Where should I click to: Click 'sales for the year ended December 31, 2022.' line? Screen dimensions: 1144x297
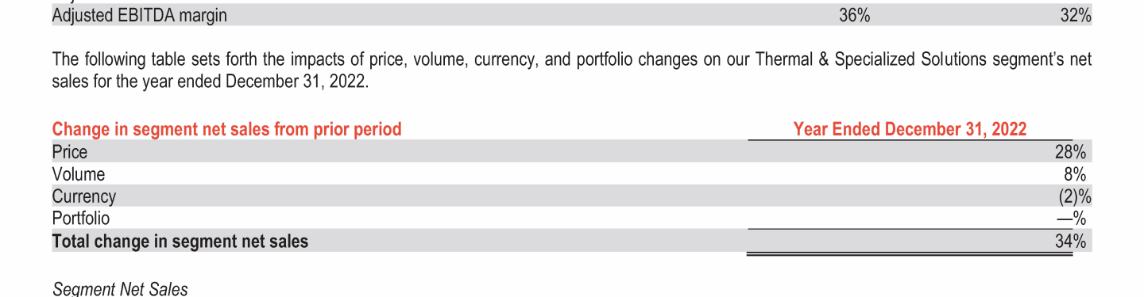[211, 82]
